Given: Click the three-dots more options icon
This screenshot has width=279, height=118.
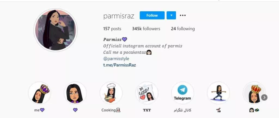Looking at the screenshot, I should point(183,15).
